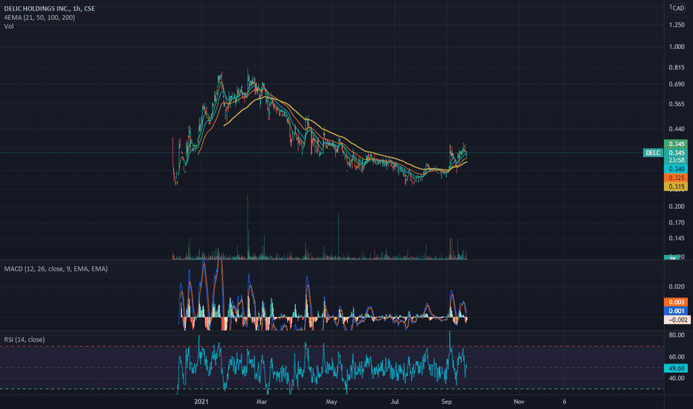Click the 0.145 price axis label
Image resolution: width=693 pixels, height=409 pixels.
pos(677,238)
